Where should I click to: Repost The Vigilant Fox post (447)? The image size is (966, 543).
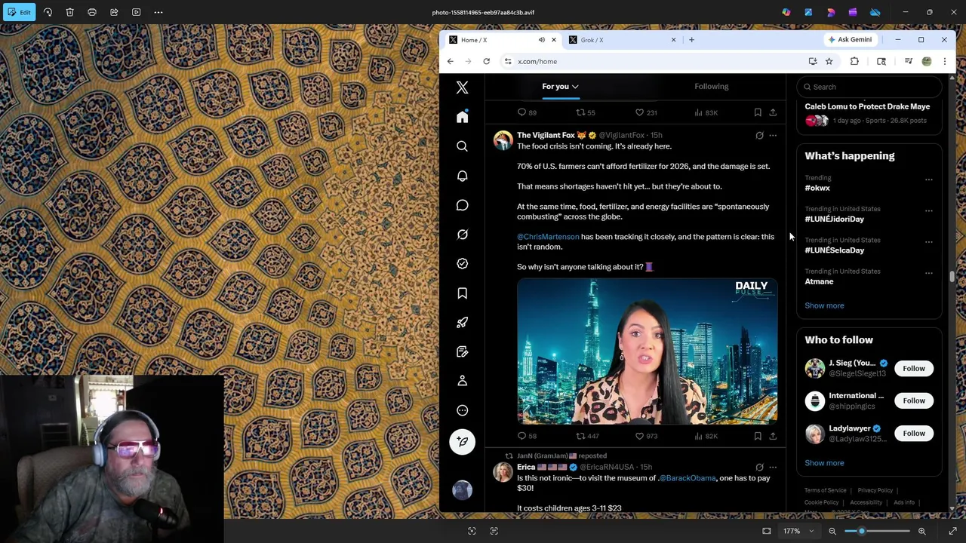pyautogui.click(x=587, y=436)
